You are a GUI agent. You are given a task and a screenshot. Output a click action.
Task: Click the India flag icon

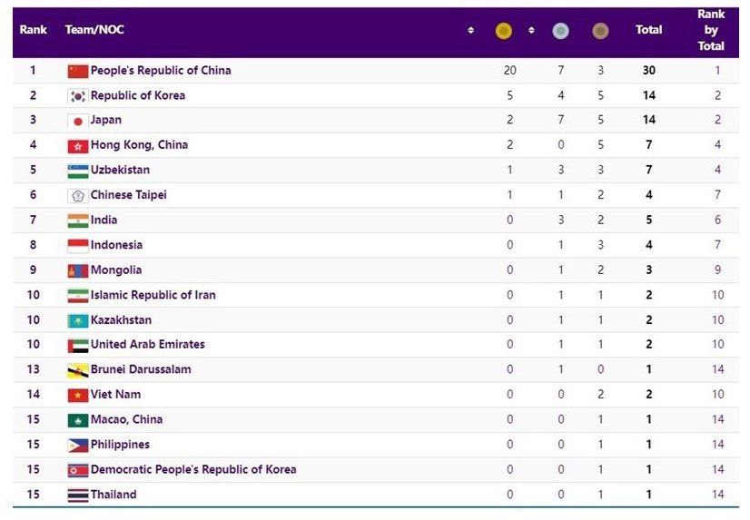click(x=77, y=221)
